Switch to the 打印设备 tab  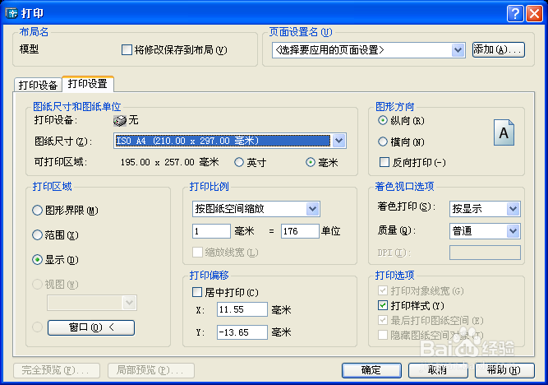38,85
